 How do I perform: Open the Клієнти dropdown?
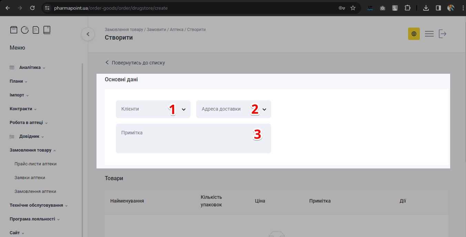[153, 109]
